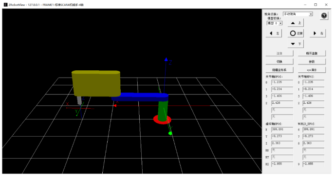This screenshot has height=177, width=334.
Task: Open the help question mark icon
Action: coord(324,16)
